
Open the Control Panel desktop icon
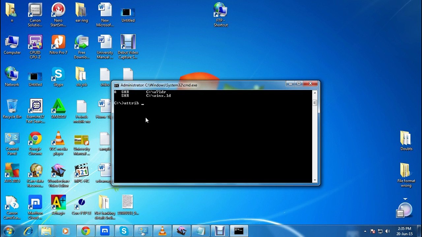[x=12, y=144]
